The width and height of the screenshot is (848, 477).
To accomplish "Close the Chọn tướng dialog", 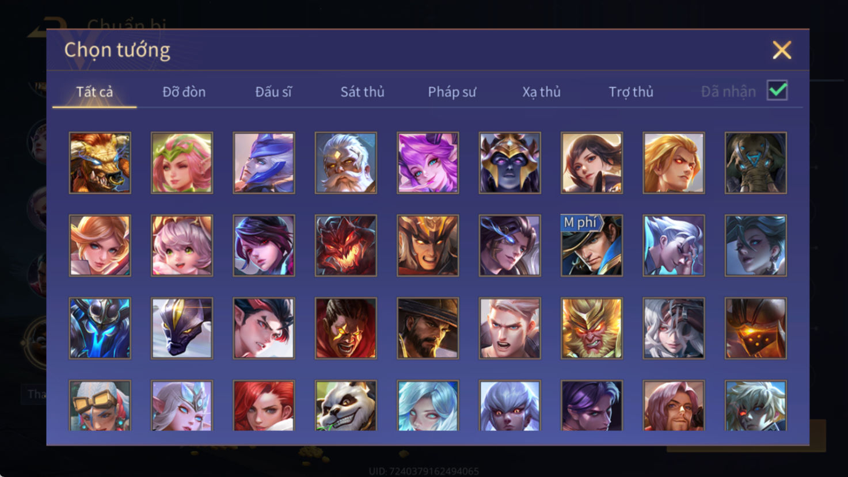I will click(x=782, y=50).
